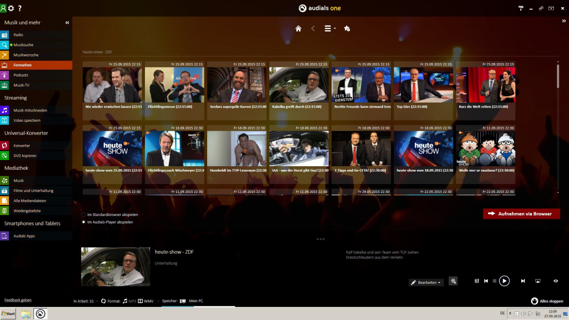Select the Kabelka greift durch video

coord(299,85)
